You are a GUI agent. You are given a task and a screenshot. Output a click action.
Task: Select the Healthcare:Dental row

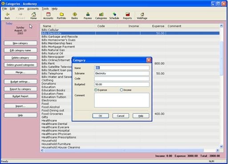point(130,124)
